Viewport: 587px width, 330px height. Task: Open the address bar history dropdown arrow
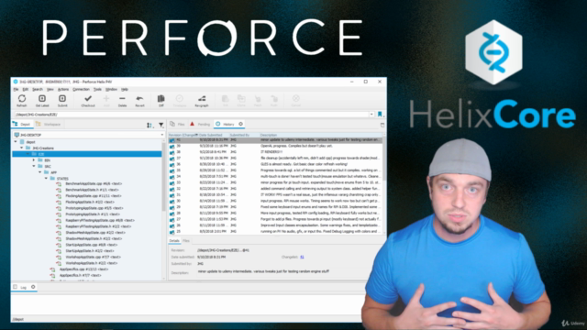tap(371, 115)
